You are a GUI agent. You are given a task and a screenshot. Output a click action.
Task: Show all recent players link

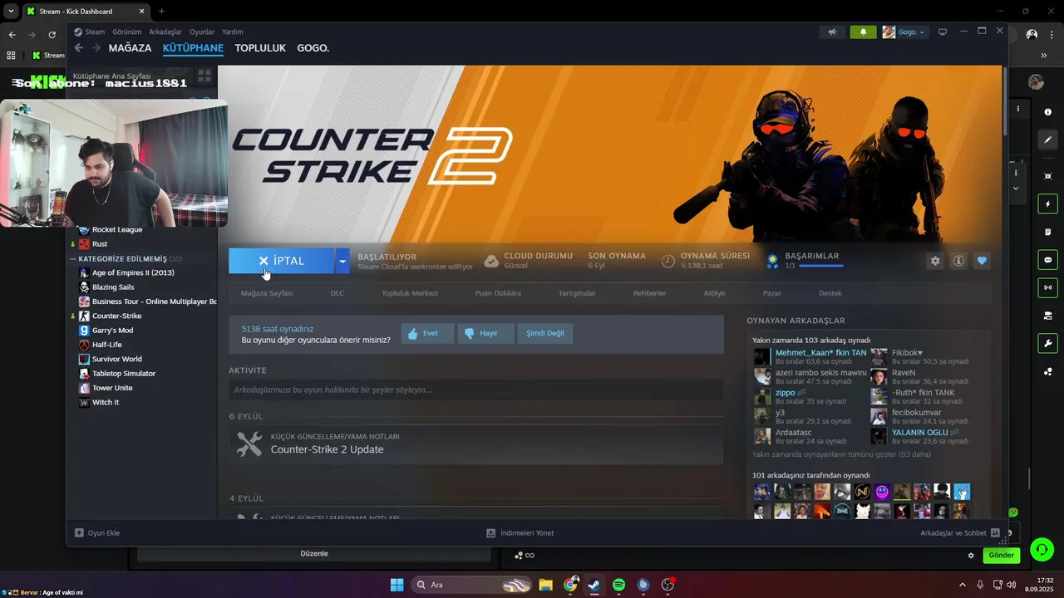(841, 454)
